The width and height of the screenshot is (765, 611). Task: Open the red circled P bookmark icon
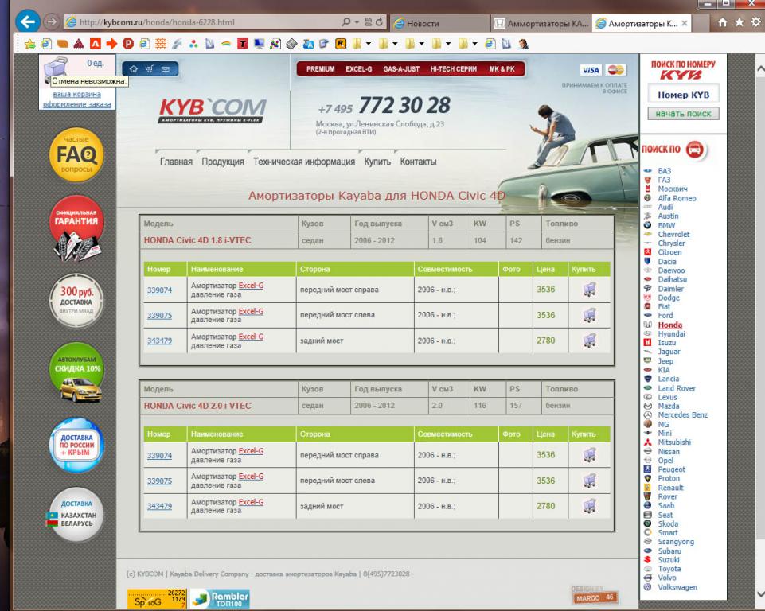(128, 44)
